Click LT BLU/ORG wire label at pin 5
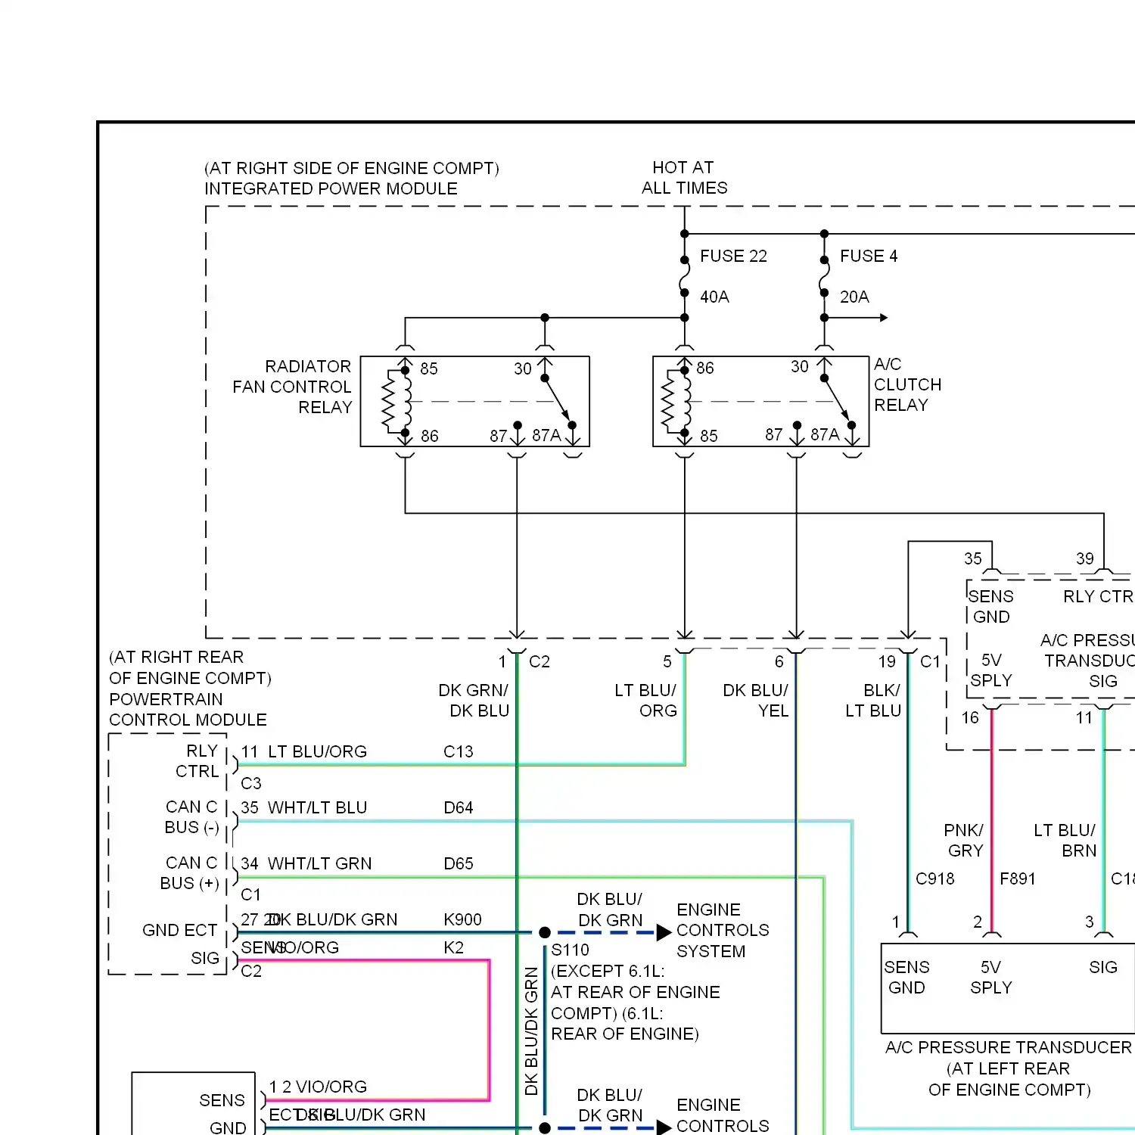Image resolution: width=1135 pixels, height=1135 pixels. 645,700
